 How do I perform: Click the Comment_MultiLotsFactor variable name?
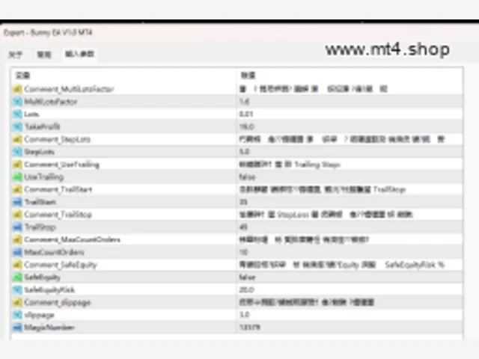click(69, 89)
